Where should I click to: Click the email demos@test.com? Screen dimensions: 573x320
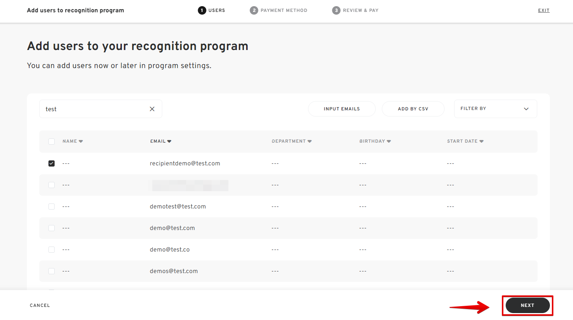coord(174,271)
